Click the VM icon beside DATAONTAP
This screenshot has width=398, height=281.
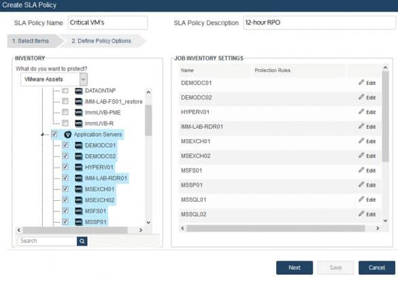pos(79,91)
